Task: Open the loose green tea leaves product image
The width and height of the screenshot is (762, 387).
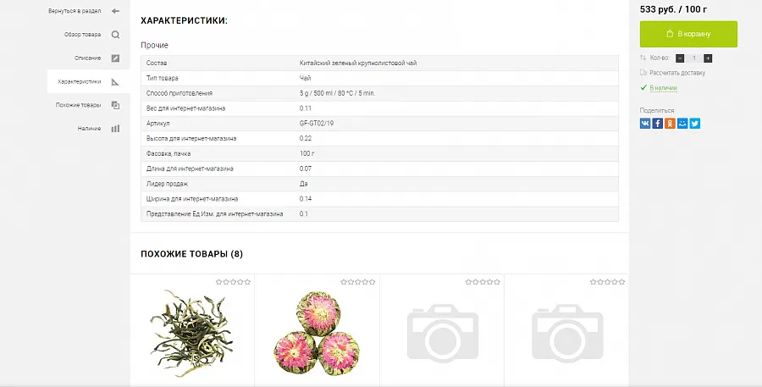Action: (192, 333)
